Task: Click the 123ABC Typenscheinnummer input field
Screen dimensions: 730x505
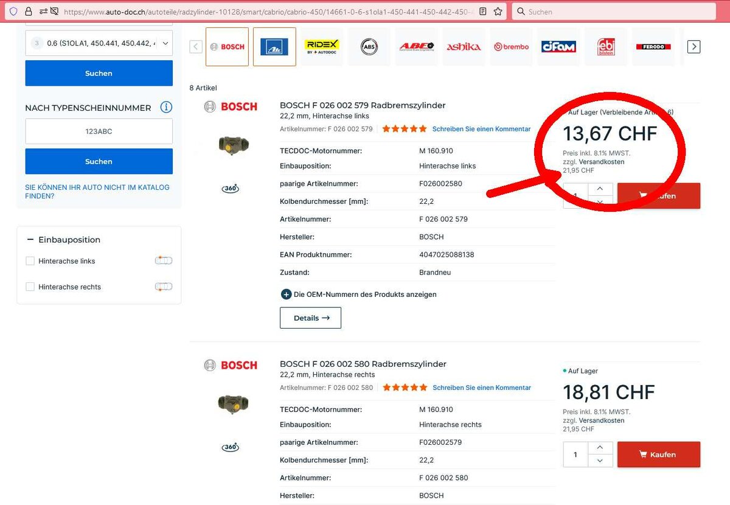Action: click(99, 131)
